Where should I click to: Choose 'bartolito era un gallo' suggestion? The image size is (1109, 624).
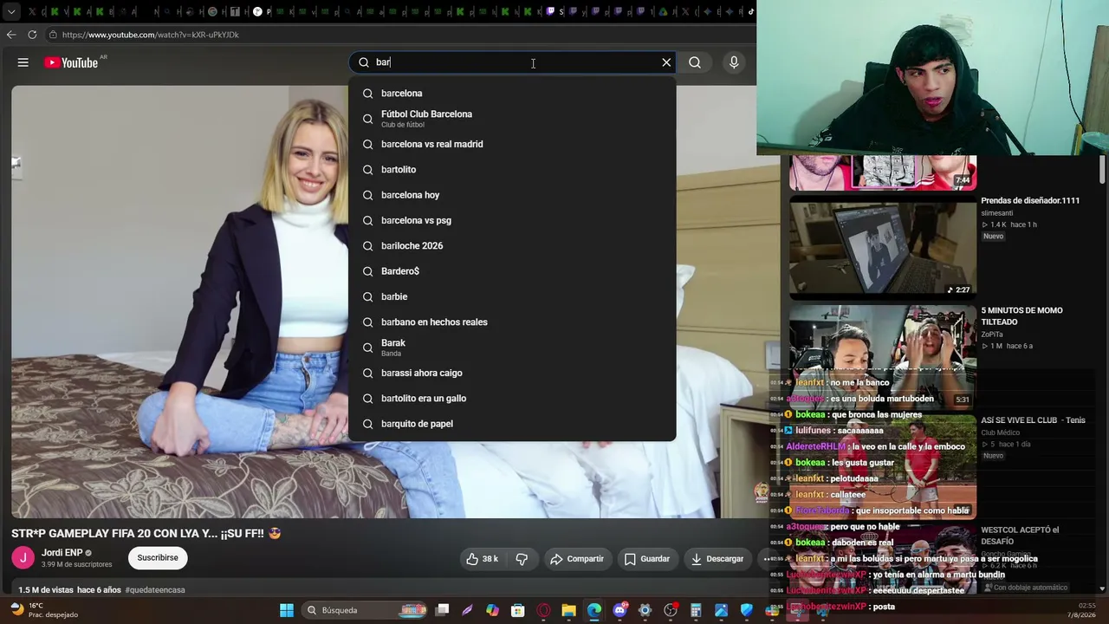(512, 399)
